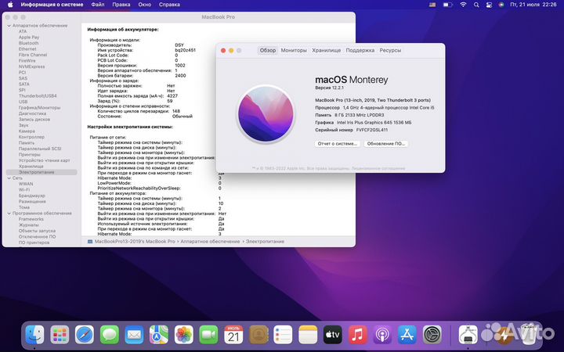The width and height of the screenshot is (564, 352).
Task: Open Calendar app in the Dock
Action: [x=233, y=335]
